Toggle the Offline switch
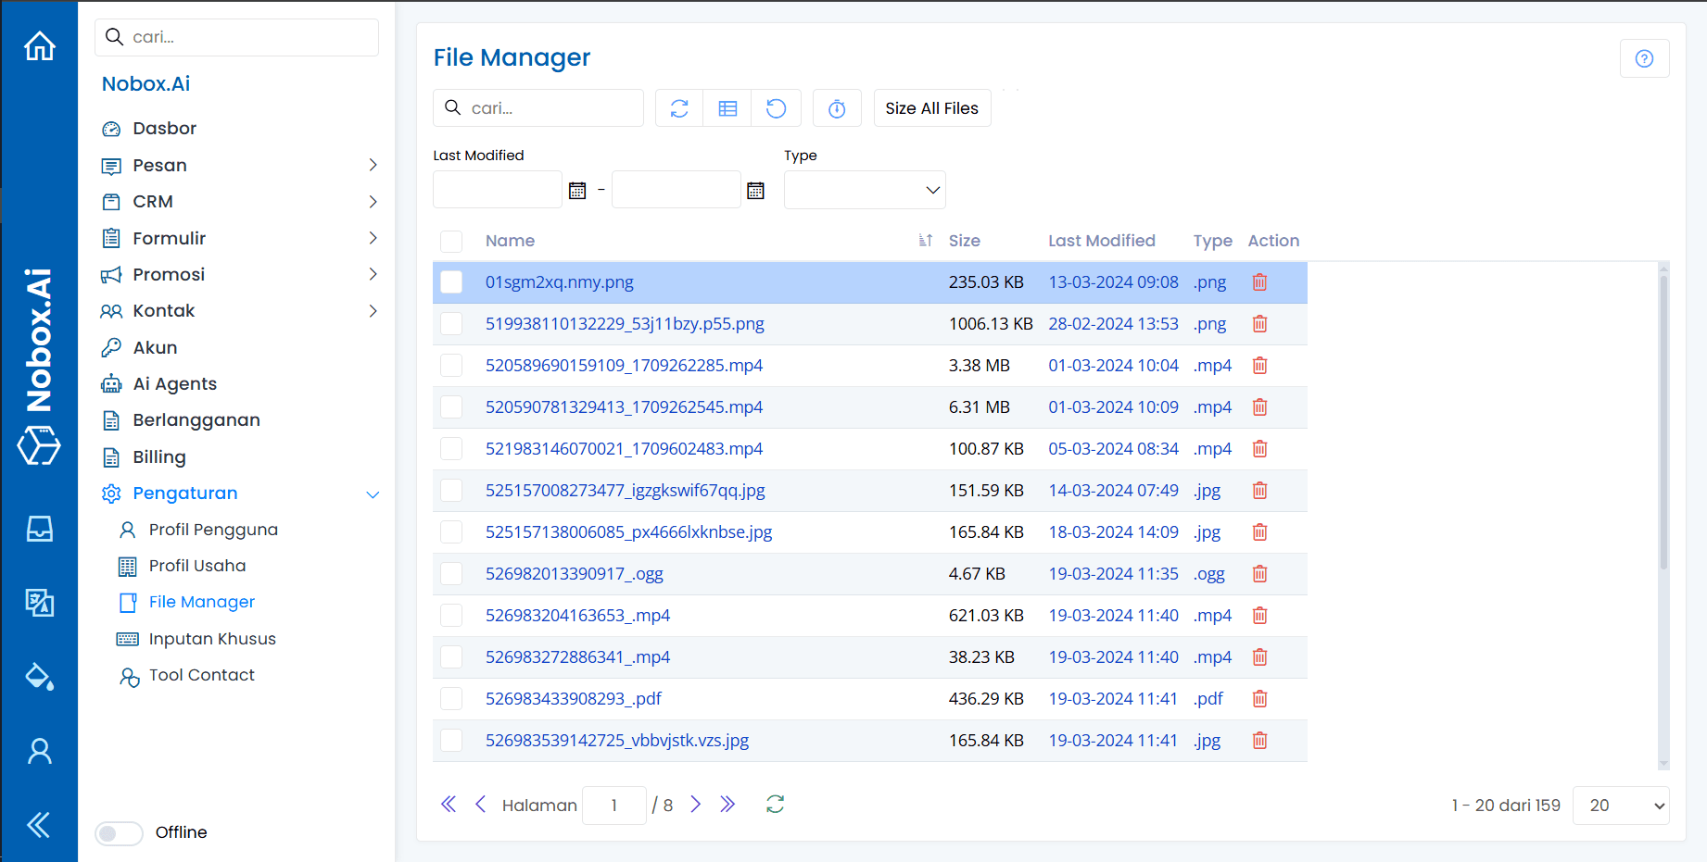1707x862 pixels. 119,832
